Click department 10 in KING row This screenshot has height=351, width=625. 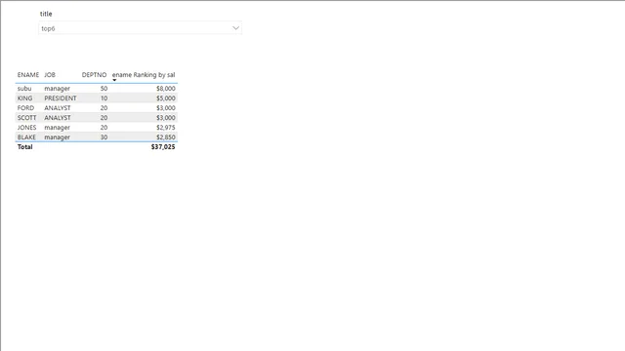coord(104,97)
